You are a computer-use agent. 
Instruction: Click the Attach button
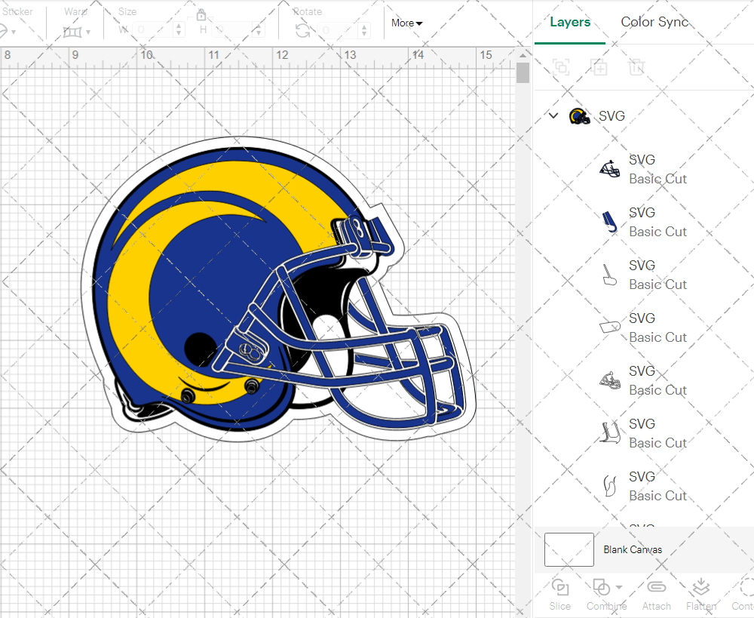[x=657, y=595]
